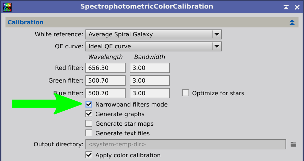Click the Blue filter bandwidth field
Viewport: 304px width, 161px height.
150,93
